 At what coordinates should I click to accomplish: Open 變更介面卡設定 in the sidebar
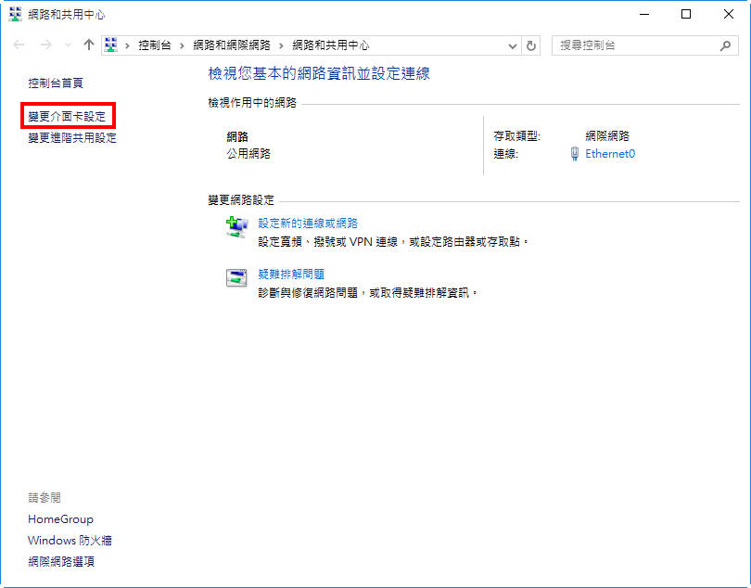67,117
